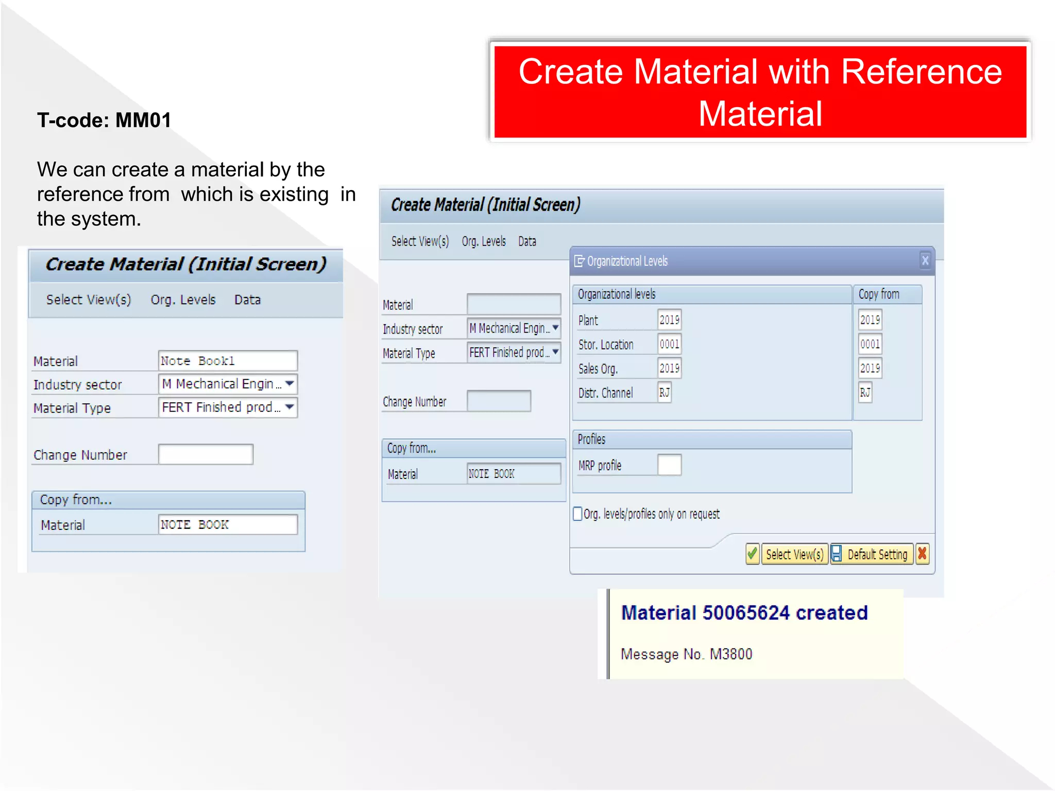Click green checkmark confirm icon in dialog

(752, 554)
